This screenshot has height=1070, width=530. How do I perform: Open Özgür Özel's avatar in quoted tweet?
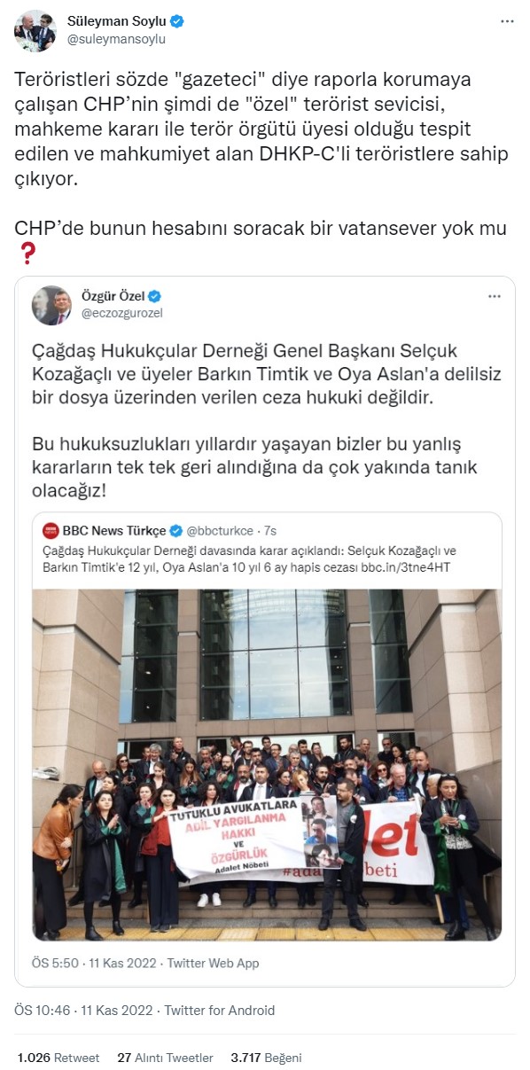point(51,304)
